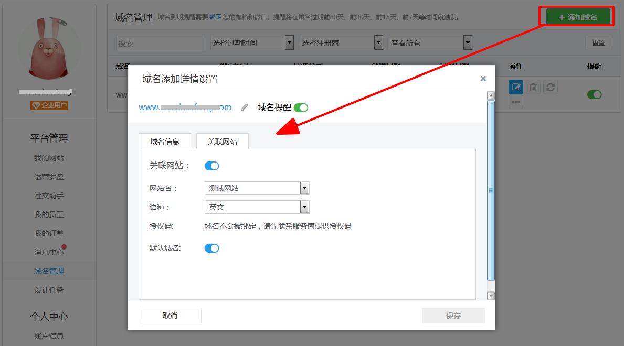Open the 选择过期时间 dropdown
The height and width of the screenshot is (346, 624).
click(x=252, y=42)
